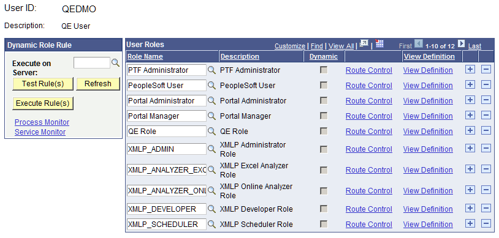The height and width of the screenshot is (238, 499).
Task: Click the XMLP_DEVELOPER role name field
Action: 167,209
